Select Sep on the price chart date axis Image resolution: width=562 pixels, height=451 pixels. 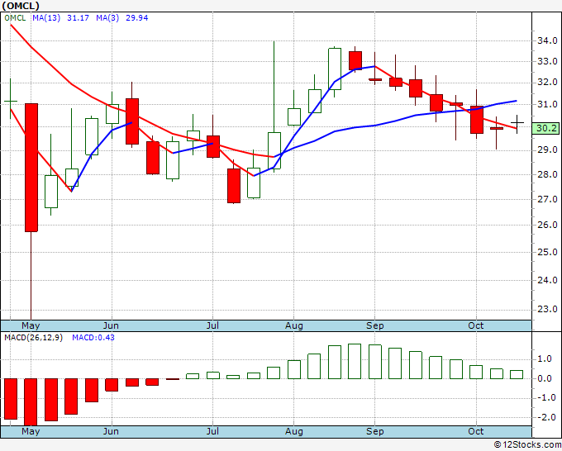coord(375,326)
